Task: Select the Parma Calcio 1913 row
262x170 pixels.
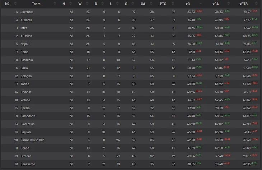Action: [x=32, y=140]
